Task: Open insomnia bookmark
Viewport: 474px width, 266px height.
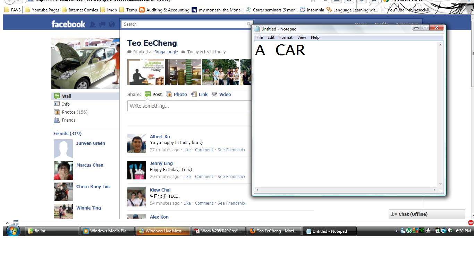Action: pos(312,10)
